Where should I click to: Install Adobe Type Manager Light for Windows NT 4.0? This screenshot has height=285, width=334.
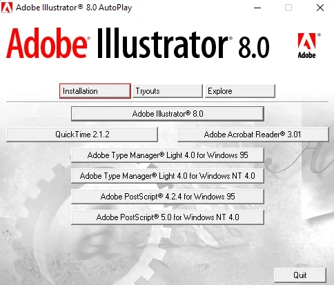[168, 176]
